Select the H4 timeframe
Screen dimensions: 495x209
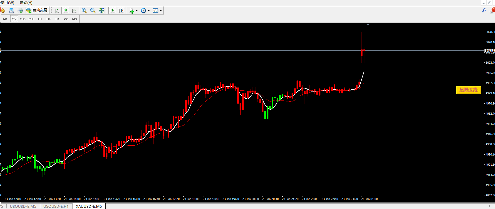pyautogui.click(x=49, y=19)
